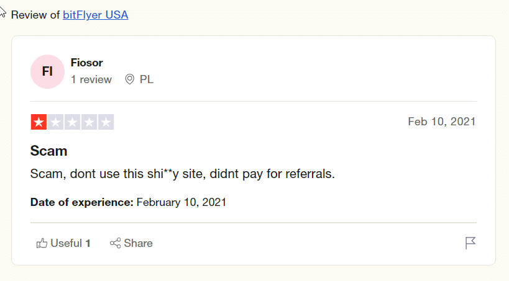
Task: Click the review body text about referrals
Action: 182,174
